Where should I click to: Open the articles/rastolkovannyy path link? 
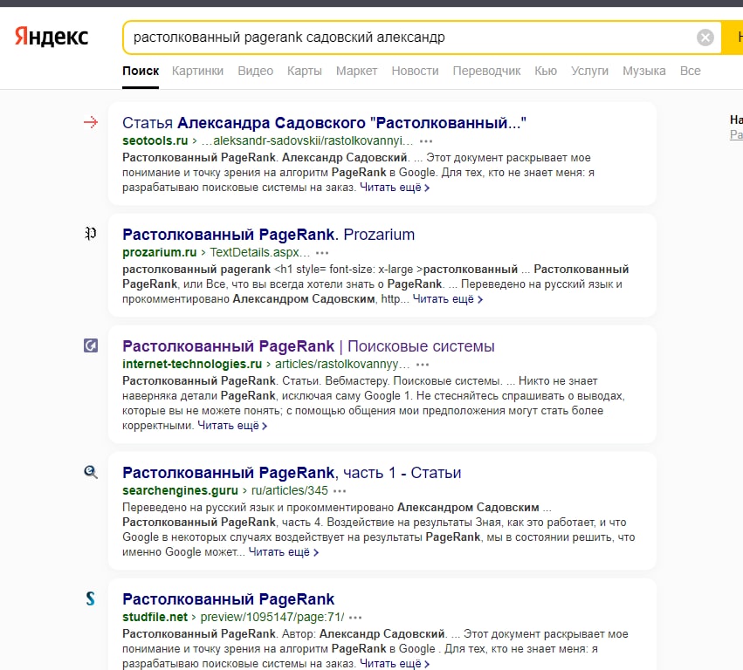pos(342,364)
